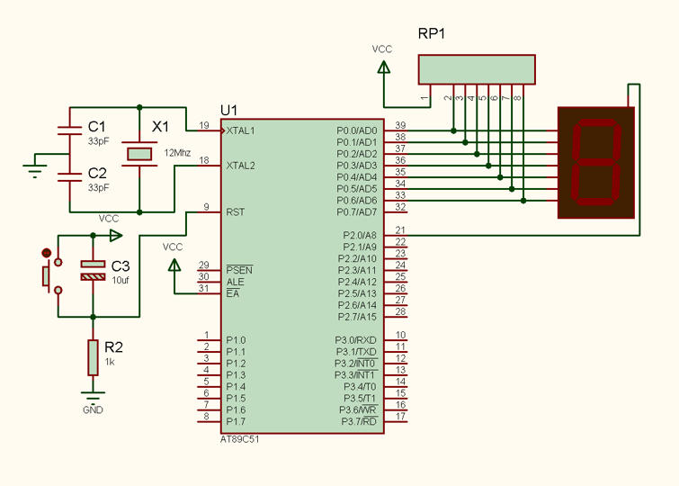Click the wire junction dot on P0.0/AD0 line

pyautogui.click(x=453, y=130)
